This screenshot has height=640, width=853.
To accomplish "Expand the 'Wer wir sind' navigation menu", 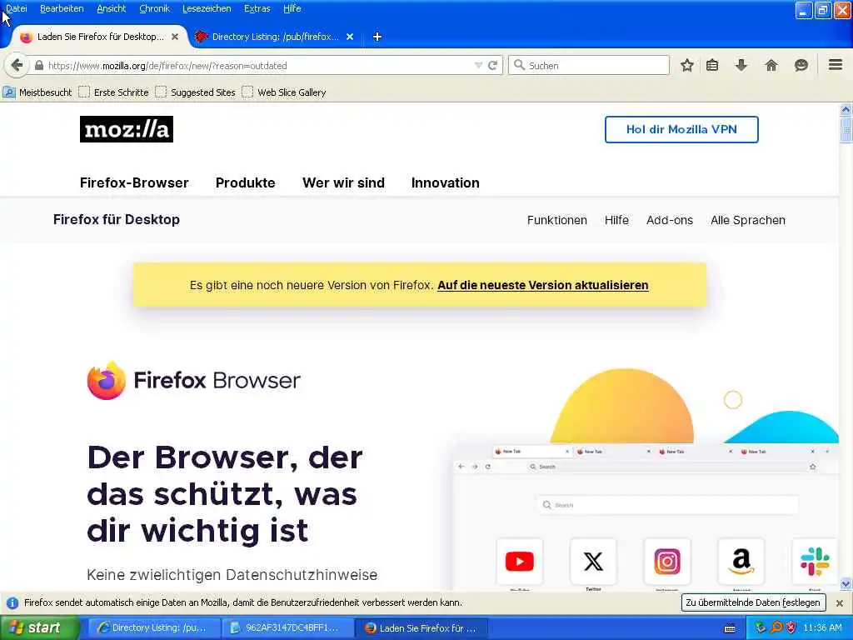I will tap(343, 182).
